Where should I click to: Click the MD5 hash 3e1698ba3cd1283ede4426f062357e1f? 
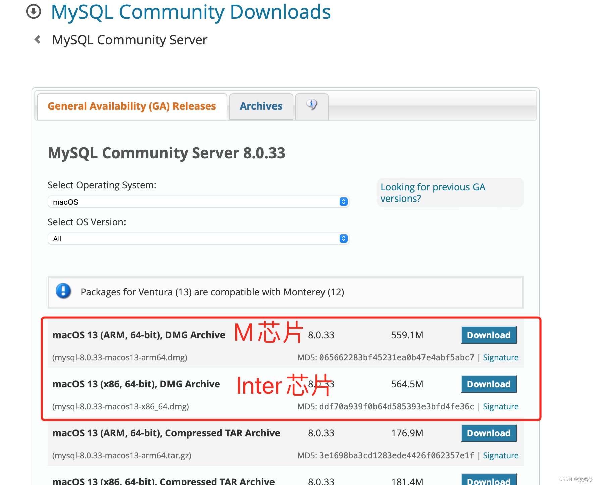click(x=397, y=455)
